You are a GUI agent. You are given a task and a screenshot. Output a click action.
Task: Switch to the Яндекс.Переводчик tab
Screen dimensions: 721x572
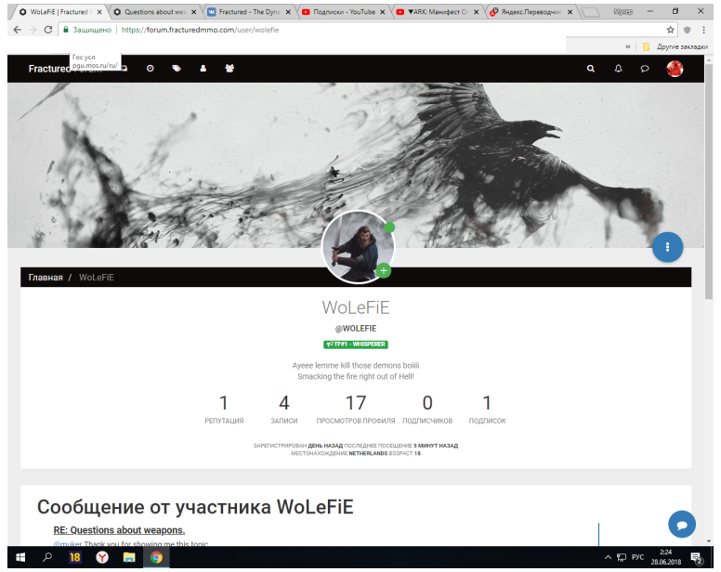coord(531,12)
